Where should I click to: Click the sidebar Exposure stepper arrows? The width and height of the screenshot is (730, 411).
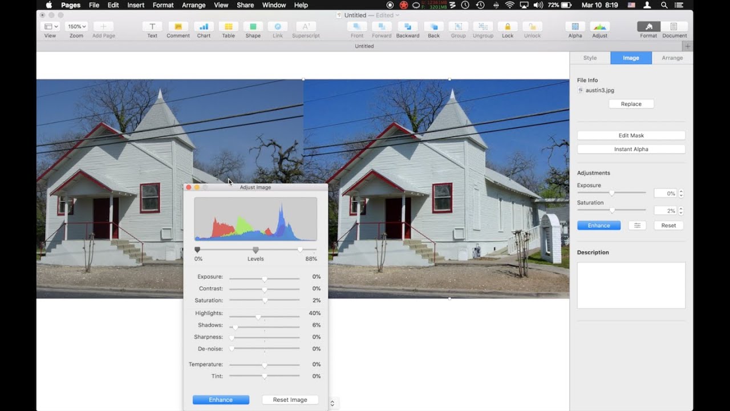pyautogui.click(x=681, y=194)
